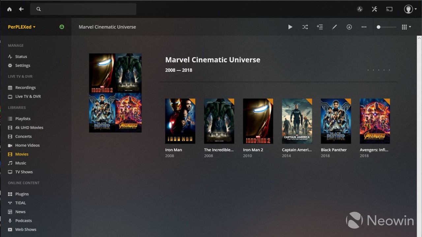Image resolution: width=422 pixels, height=237 pixels.
Task: Click the download sync icon
Action: pyautogui.click(x=349, y=27)
